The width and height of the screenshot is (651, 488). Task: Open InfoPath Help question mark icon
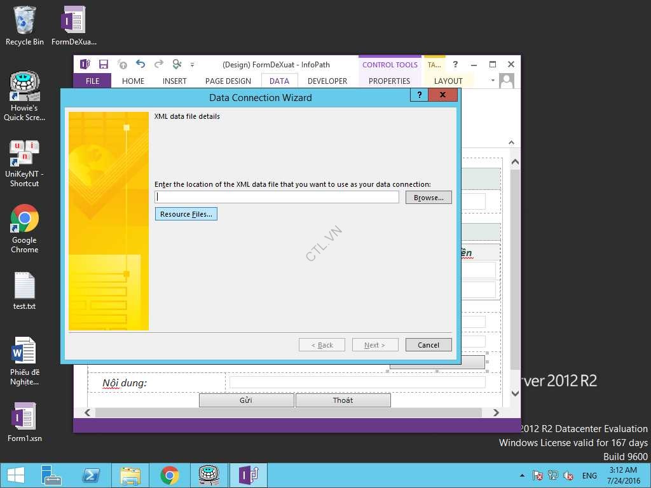pos(455,64)
